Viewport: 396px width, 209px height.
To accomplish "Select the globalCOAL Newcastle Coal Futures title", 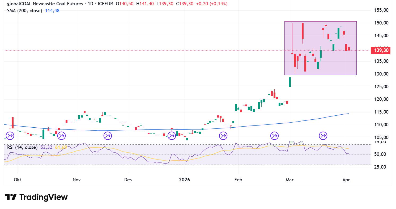I will pyautogui.click(x=45, y=4).
